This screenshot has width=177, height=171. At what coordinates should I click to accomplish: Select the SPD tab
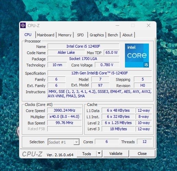tap(80, 35)
